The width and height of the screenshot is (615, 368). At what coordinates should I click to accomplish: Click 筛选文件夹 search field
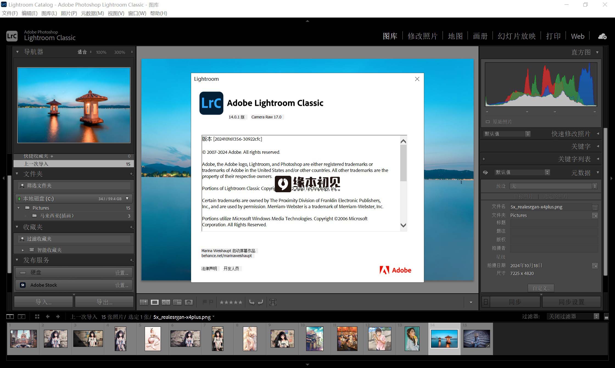coord(74,186)
